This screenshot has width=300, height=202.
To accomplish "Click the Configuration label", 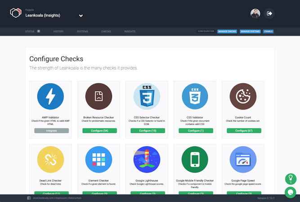I will (x=206, y=31).
